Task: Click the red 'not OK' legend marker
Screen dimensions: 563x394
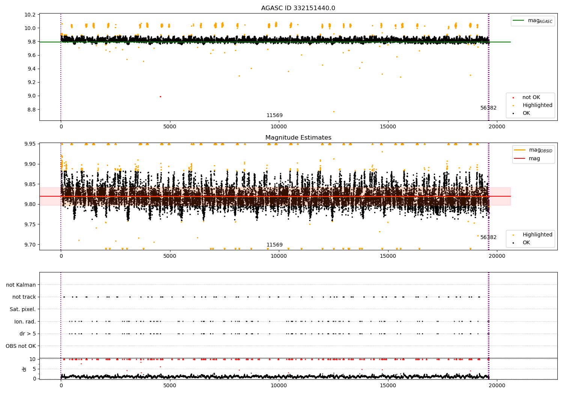Action: pyautogui.click(x=513, y=98)
